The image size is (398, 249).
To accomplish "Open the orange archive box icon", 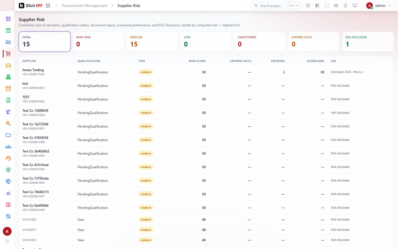I will [8, 89].
